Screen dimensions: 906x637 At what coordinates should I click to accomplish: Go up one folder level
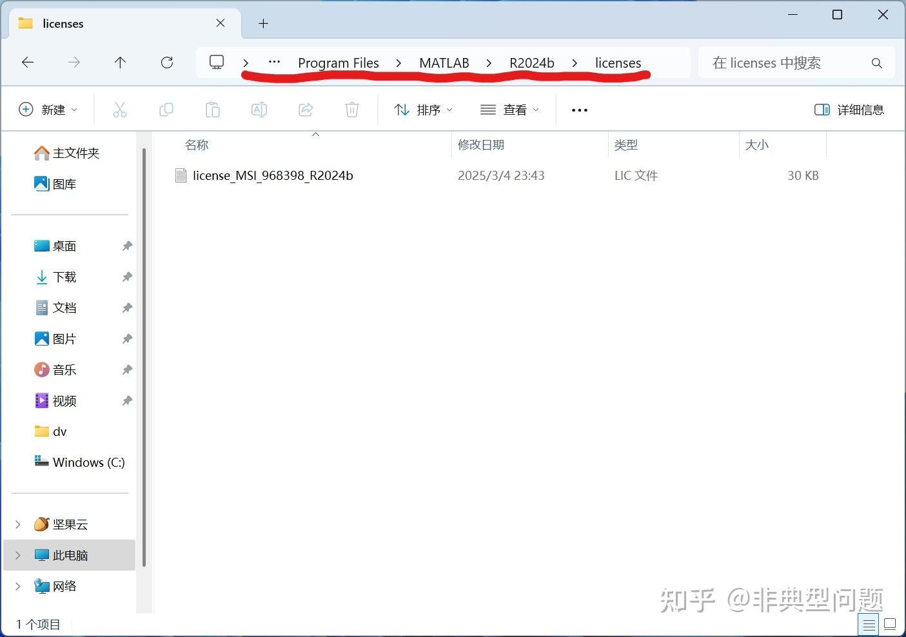pos(120,63)
